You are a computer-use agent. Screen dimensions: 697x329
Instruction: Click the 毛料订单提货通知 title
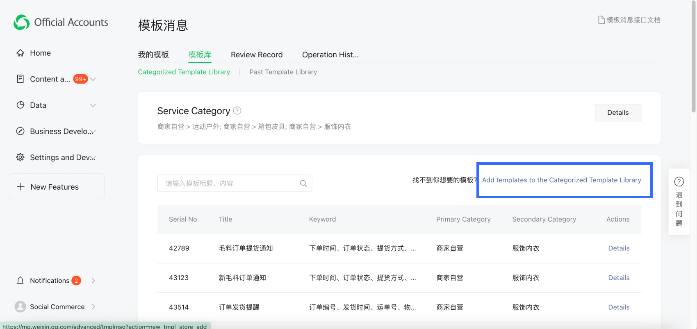(x=246, y=248)
